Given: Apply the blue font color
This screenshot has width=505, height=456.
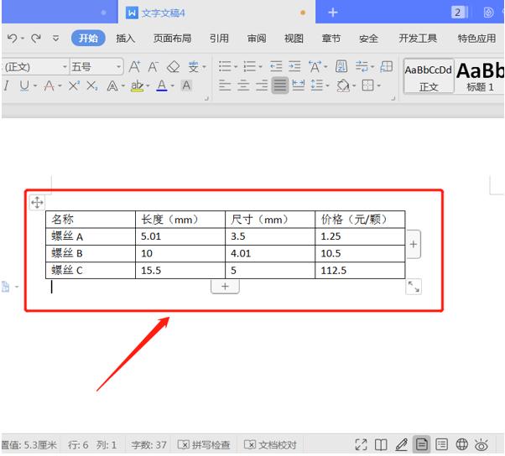Looking at the screenshot, I should [x=162, y=85].
